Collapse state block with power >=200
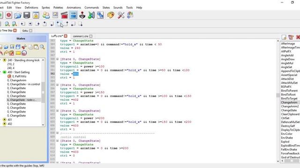This screenshot has height=168, width=300. coord(57,111)
